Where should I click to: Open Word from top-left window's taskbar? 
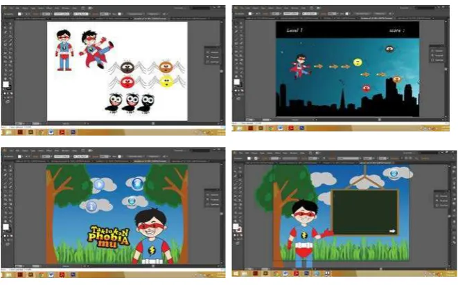point(51,132)
